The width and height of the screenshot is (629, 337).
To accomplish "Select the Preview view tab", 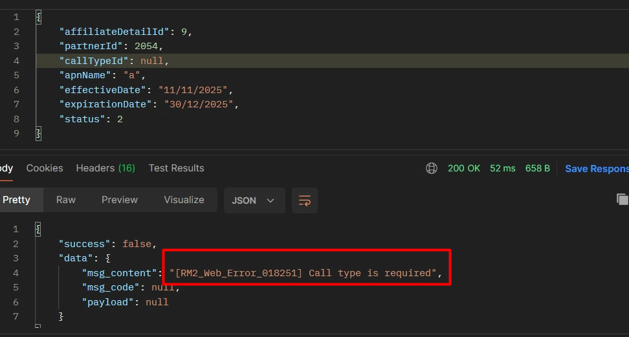I will (x=120, y=200).
